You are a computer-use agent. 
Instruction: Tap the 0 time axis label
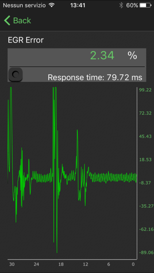click(x=133, y=264)
